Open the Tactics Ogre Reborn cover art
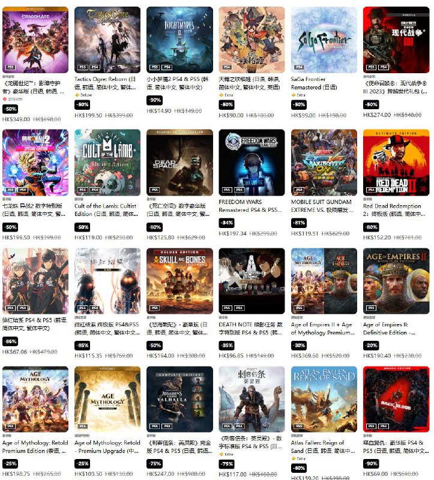The height and width of the screenshot is (480, 434). 107,40
